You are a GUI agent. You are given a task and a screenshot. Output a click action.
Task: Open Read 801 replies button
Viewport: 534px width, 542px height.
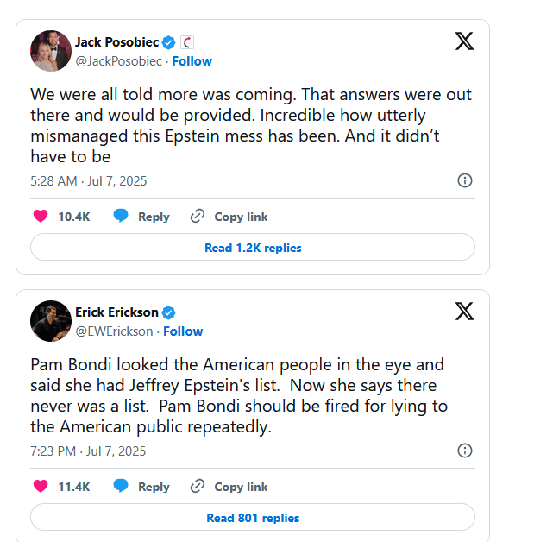253,518
